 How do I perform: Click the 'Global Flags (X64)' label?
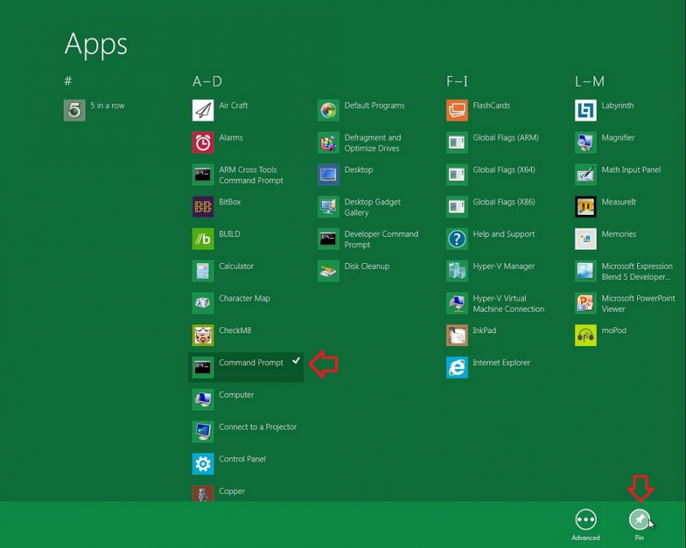click(504, 170)
